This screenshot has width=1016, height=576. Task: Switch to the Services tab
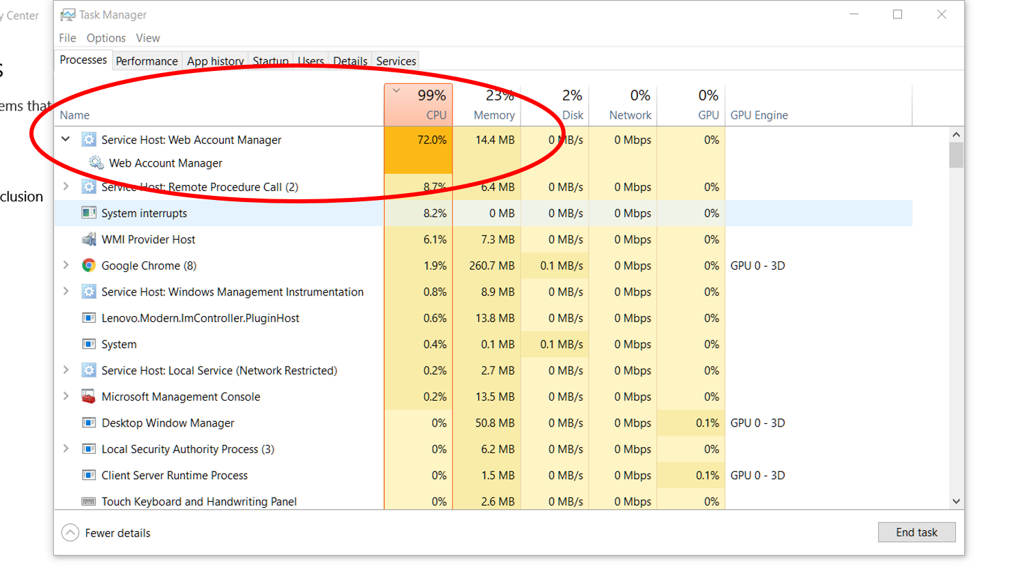[x=396, y=61]
